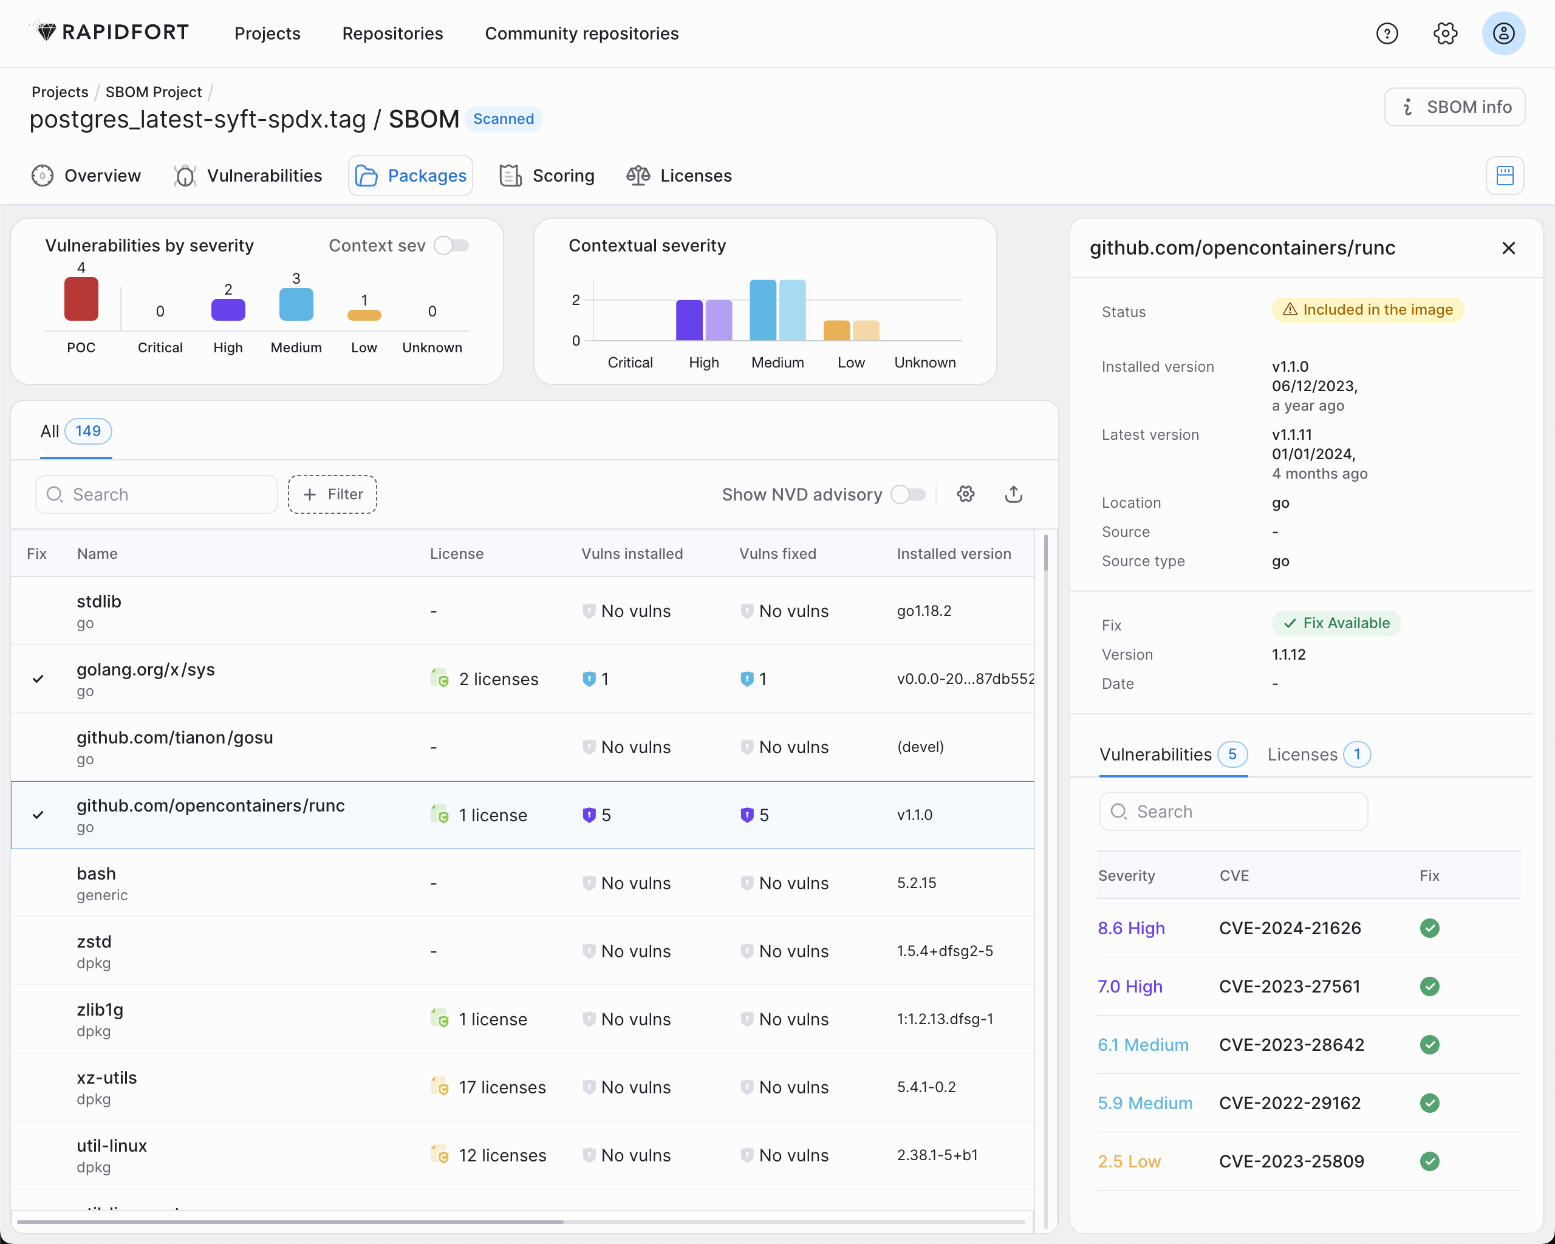The width and height of the screenshot is (1555, 1244).
Task: Click the red POC severity bar
Action: click(81, 299)
